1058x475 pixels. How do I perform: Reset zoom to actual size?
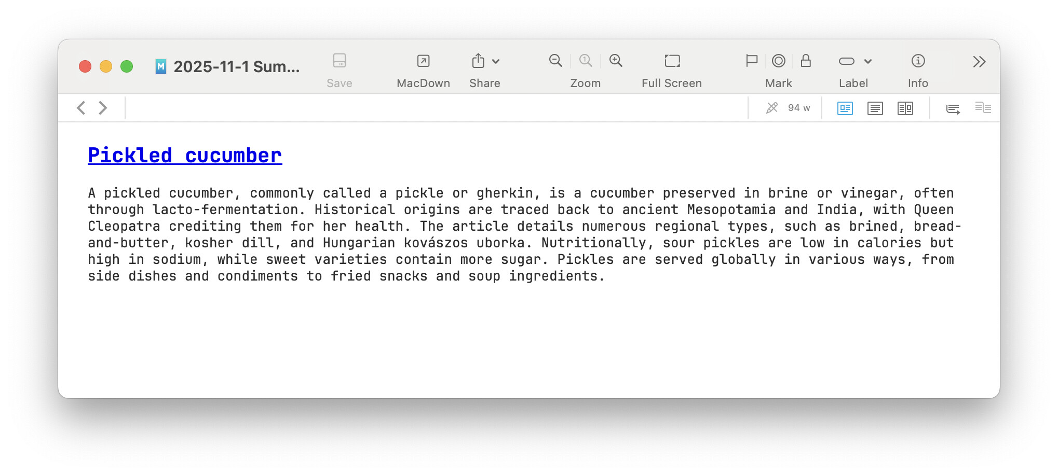(585, 61)
